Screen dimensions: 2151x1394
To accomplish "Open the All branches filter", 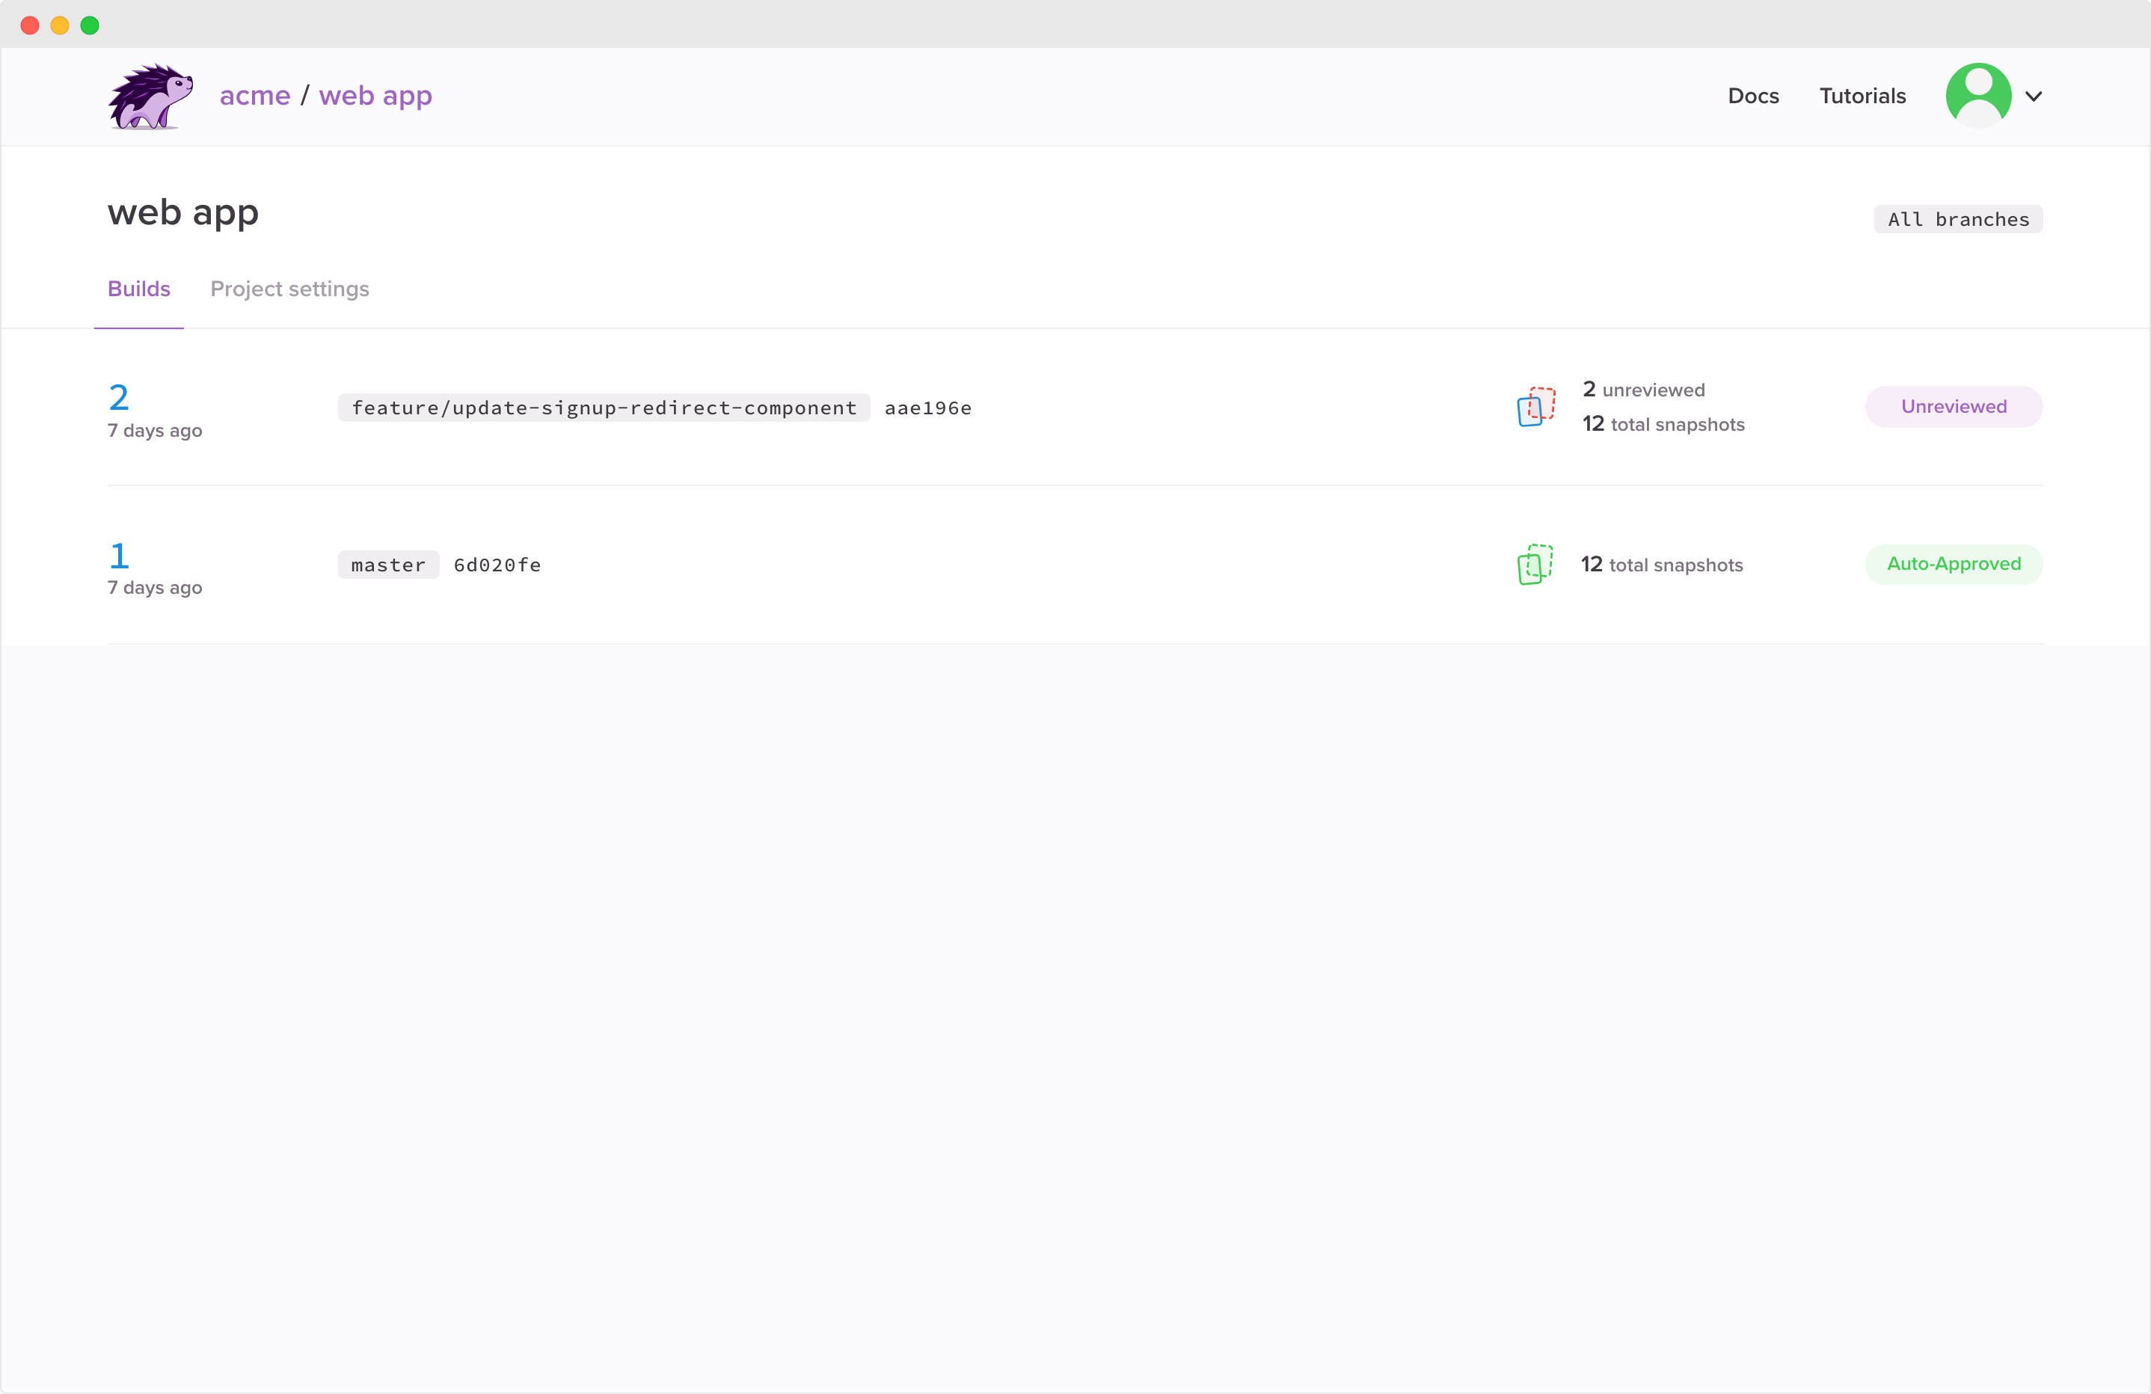I will (x=1957, y=220).
